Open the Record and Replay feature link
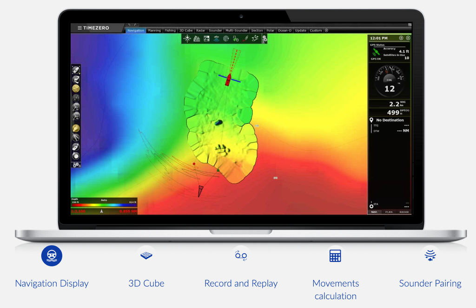The width and height of the screenshot is (476, 308). pyautogui.click(x=241, y=283)
